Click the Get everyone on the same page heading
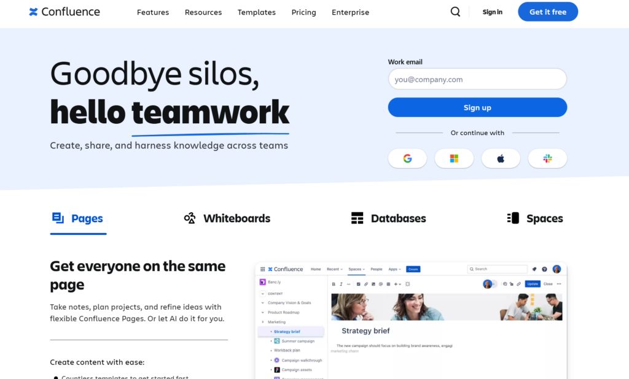Screen dimensions: 629x379 pos(138,275)
